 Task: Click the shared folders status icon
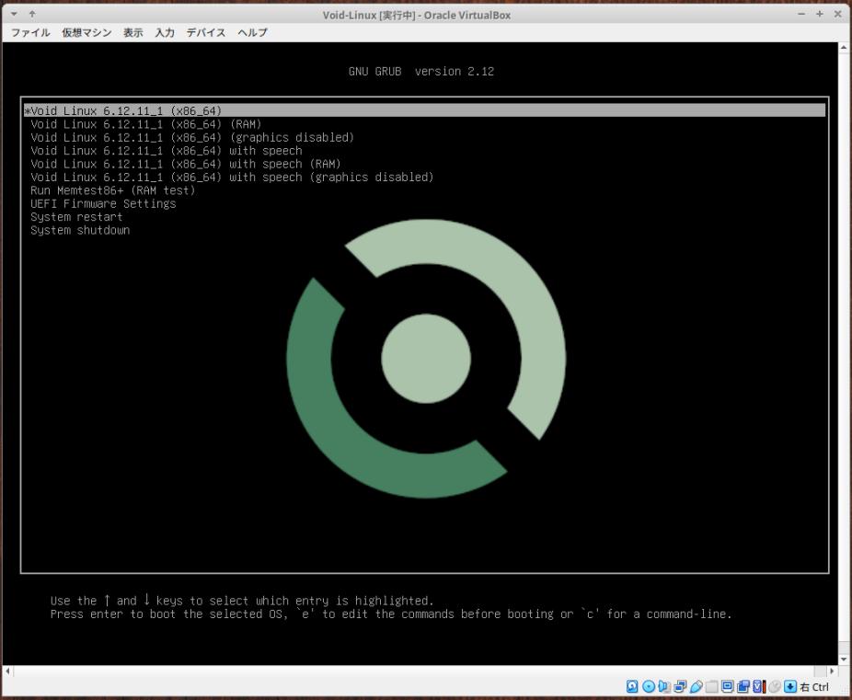(x=712, y=686)
